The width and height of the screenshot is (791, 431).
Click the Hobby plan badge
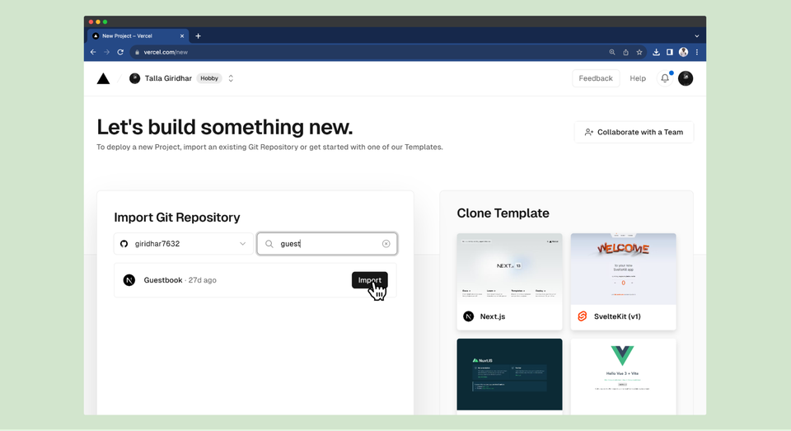(x=208, y=78)
